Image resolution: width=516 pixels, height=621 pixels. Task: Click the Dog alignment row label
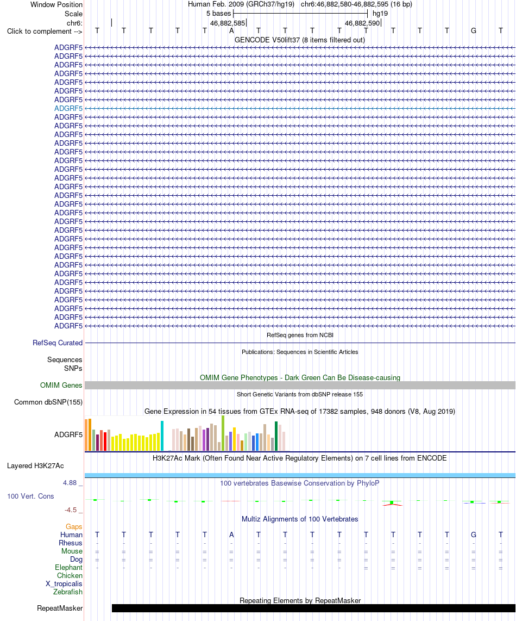[x=77, y=559]
